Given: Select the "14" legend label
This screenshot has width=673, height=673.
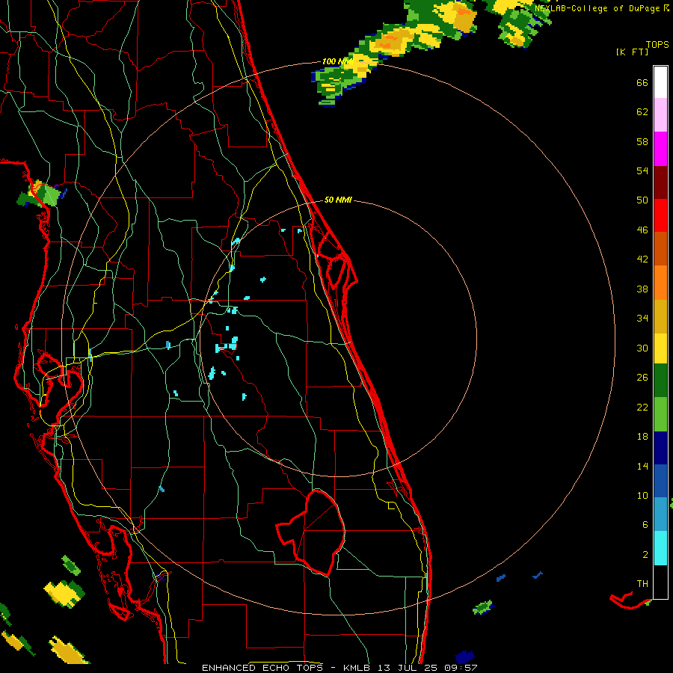Looking at the screenshot, I should 642,466.
